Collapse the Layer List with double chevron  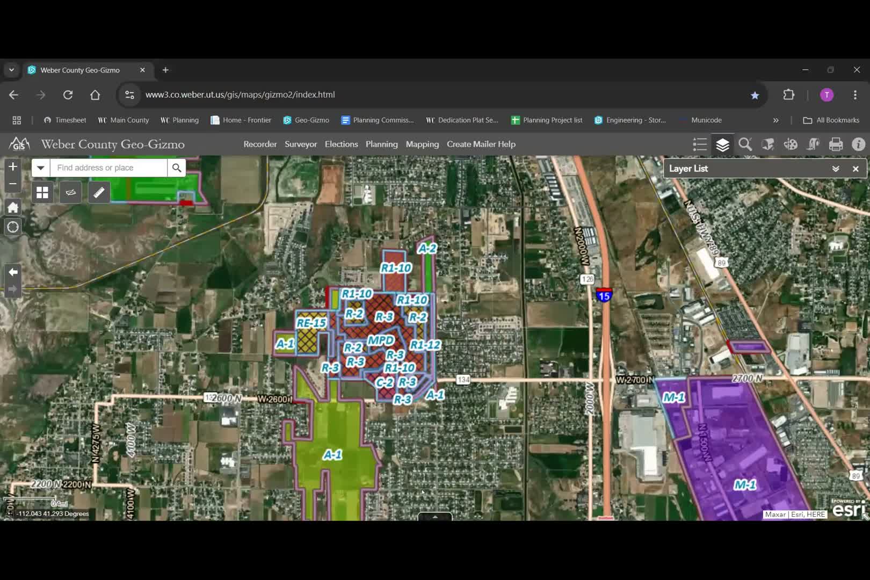[835, 168]
